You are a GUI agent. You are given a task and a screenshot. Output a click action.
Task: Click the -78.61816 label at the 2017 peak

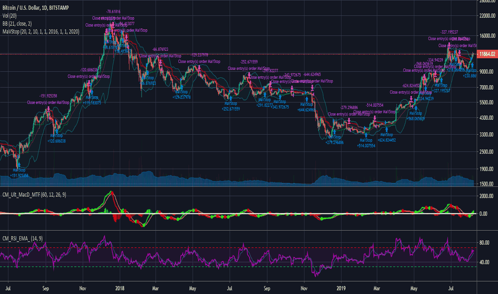pos(113,11)
